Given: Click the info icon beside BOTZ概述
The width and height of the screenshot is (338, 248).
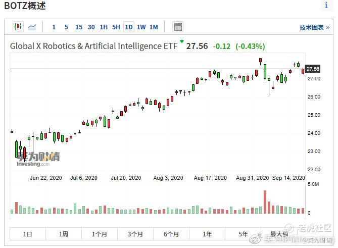Looking at the screenshot, I should [326, 5].
